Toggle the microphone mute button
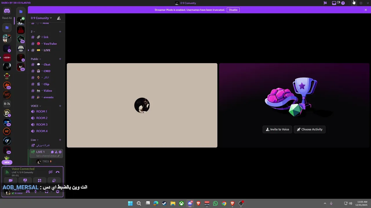 pyautogui.click(x=36, y=192)
